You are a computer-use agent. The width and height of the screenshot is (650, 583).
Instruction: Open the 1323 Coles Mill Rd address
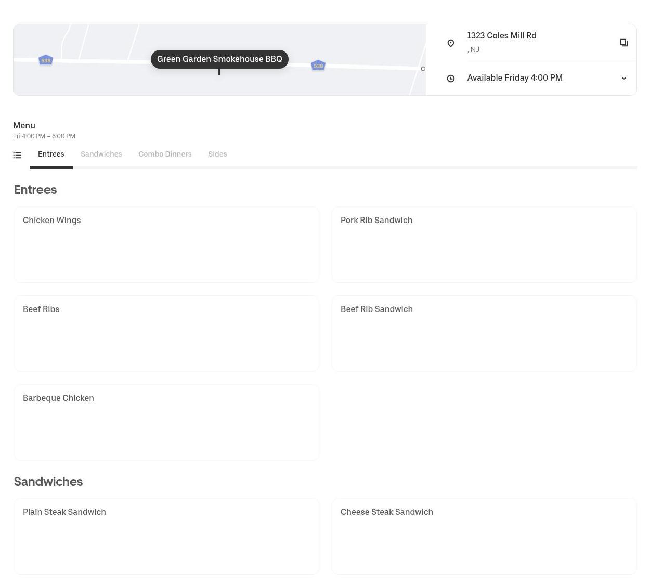[x=501, y=36]
